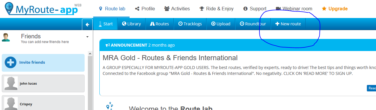376x110 pixels.
Task: Click the people icon on Activities
Action: click(x=167, y=9)
